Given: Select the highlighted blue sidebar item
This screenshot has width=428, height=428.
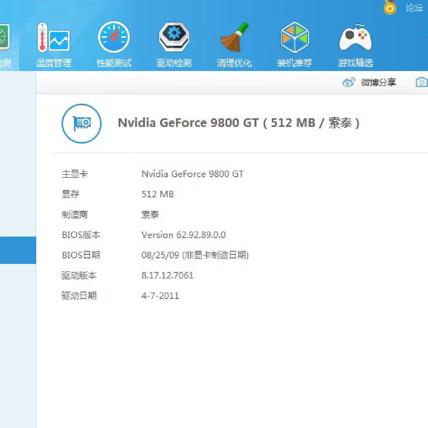Looking at the screenshot, I should coord(18,250).
